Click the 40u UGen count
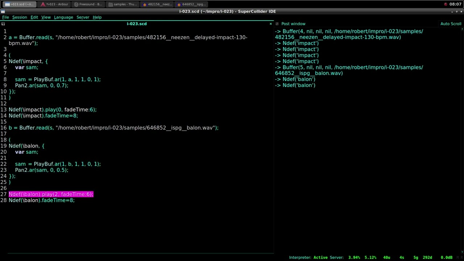 point(386,257)
